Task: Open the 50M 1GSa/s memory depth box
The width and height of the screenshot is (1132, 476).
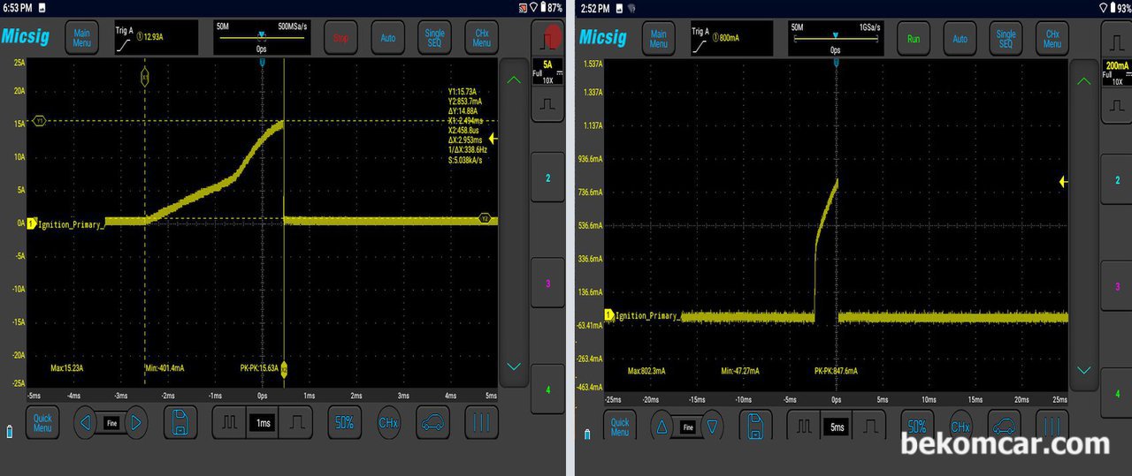Action: click(x=836, y=39)
